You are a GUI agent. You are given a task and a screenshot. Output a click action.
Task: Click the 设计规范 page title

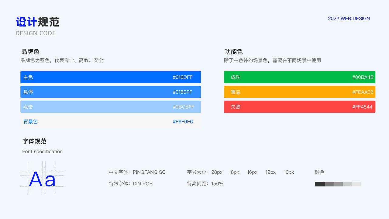tap(37, 22)
